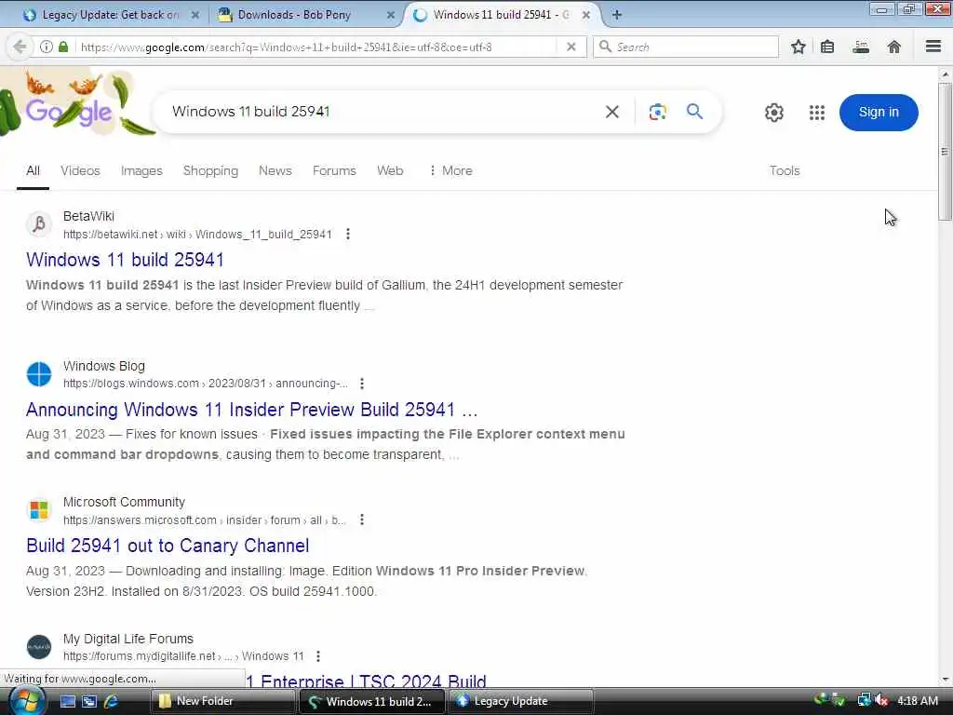953x715 pixels.
Task: Open New Folder taskbar window
Action: coord(222,701)
